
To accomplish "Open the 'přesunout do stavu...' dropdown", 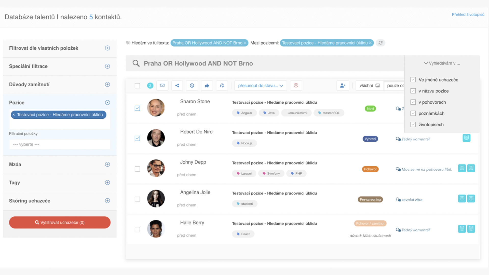I will point(260,86).
